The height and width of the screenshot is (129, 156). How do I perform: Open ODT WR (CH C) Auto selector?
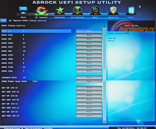click(x=89, y=104)
